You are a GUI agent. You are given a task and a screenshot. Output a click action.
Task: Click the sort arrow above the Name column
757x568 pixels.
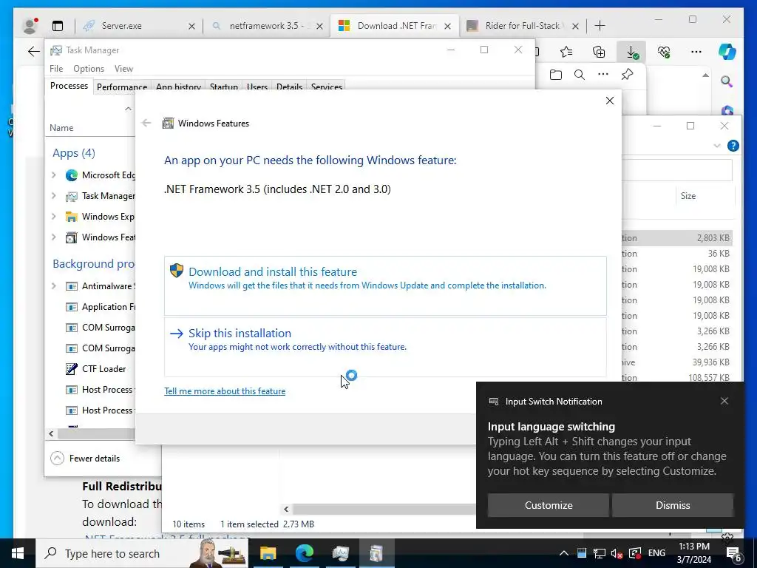coord(128,109)
